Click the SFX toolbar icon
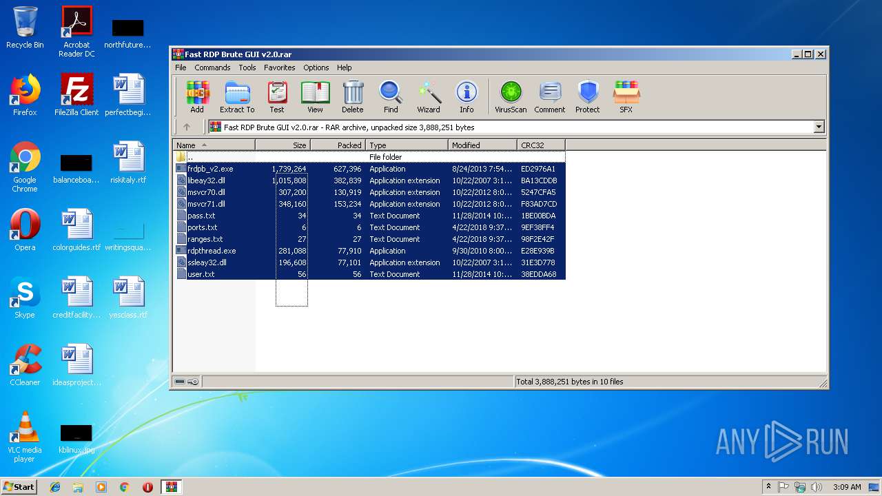 [x=626, y=96]
